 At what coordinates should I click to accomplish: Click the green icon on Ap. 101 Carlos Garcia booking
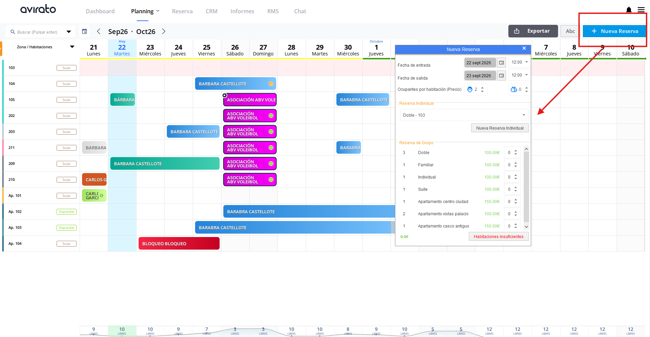click(101, 196)
